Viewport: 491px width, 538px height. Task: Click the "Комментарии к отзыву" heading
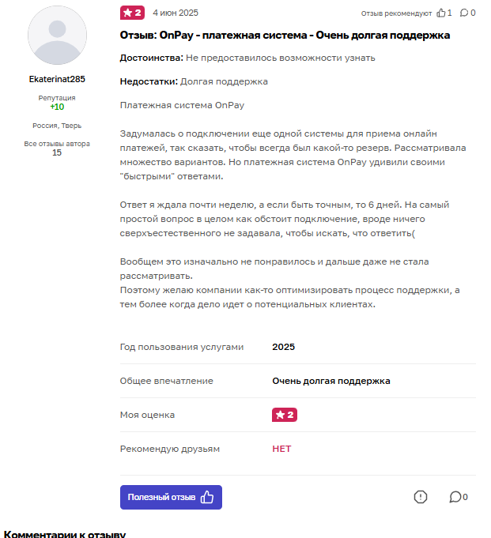click(65, 534)
